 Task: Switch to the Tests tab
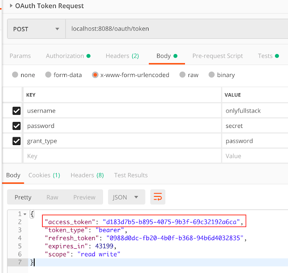tap(268, 56)
